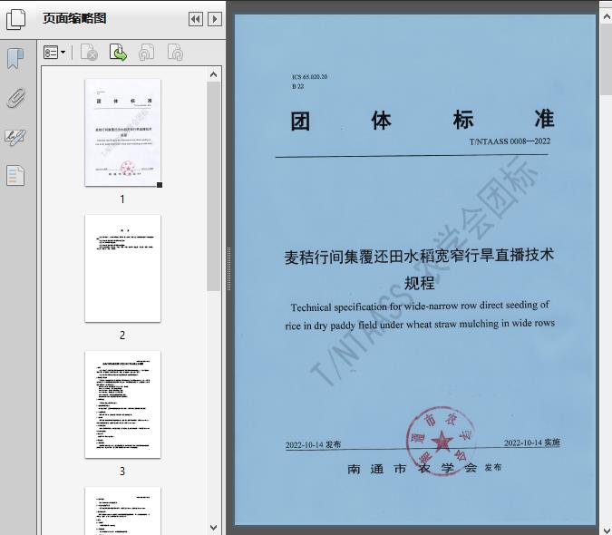Click the document view scroll-down arrow
612x535 pixels.
(607, 530)
